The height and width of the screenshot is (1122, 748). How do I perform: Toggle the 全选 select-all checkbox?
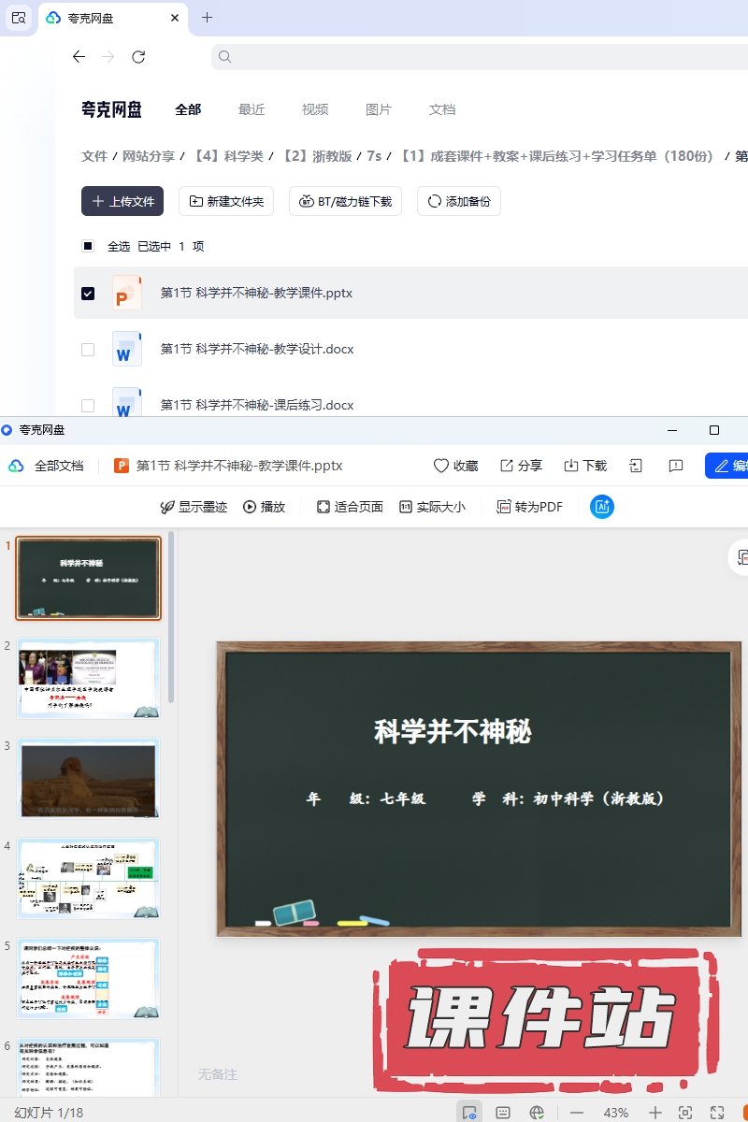click(x=88, y=247)
